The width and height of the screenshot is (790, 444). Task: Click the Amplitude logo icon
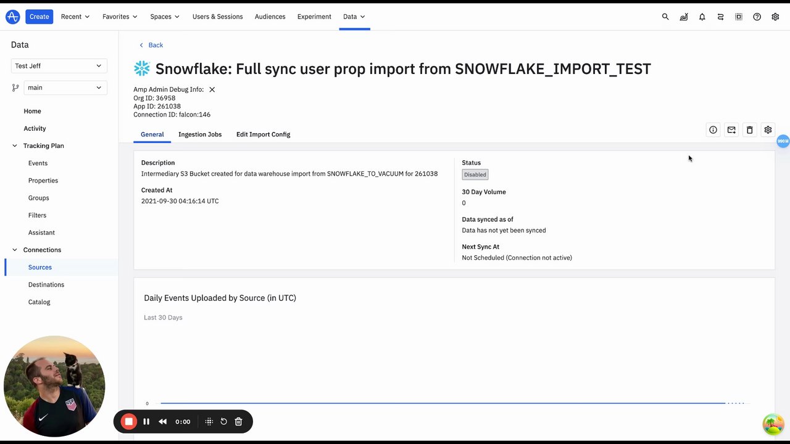click(x=12, y=17)
